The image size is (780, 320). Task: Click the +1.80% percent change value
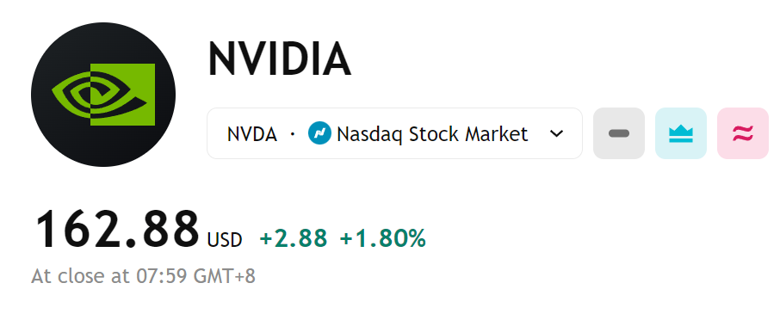pyautogui.click(x=382, y=238)
